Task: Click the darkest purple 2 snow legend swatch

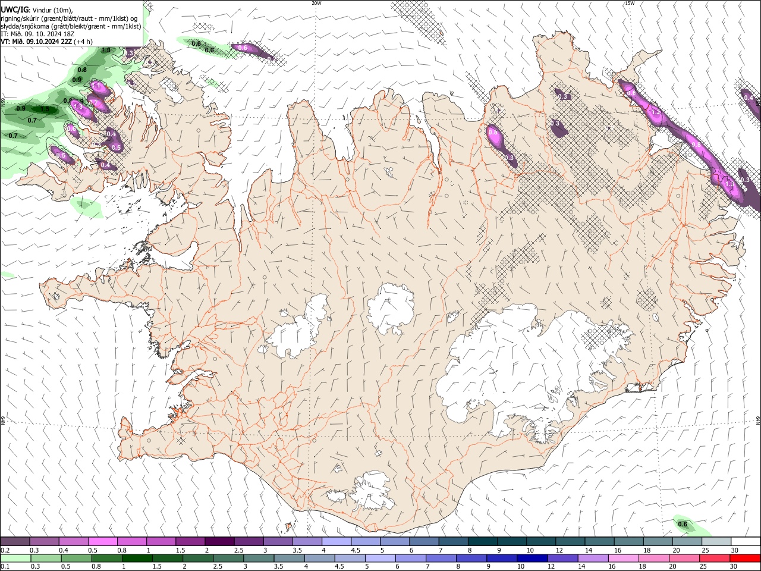Action: [219, 542]
